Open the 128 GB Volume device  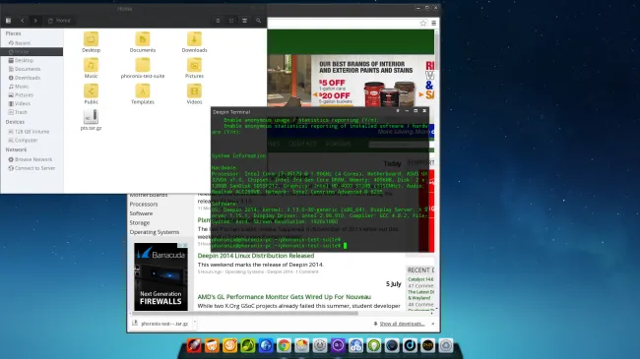click(32, 132)
